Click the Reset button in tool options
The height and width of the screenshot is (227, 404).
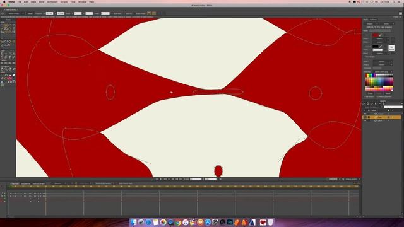[x=30, y=13]
